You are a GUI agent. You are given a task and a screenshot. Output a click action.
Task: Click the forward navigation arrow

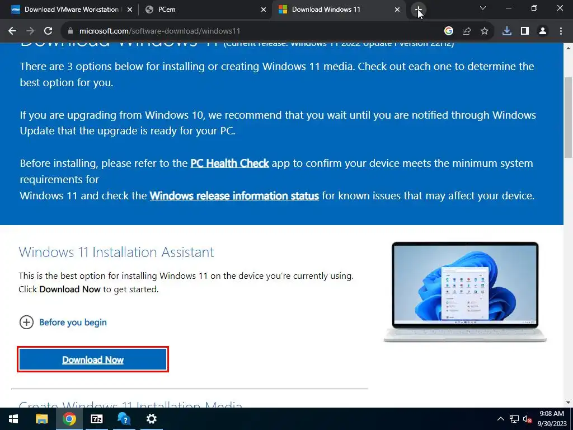tap(30, 31)
